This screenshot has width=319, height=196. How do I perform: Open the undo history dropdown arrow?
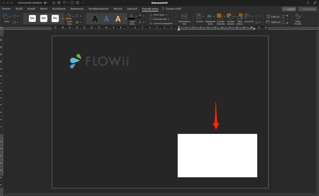click(68, 3)
